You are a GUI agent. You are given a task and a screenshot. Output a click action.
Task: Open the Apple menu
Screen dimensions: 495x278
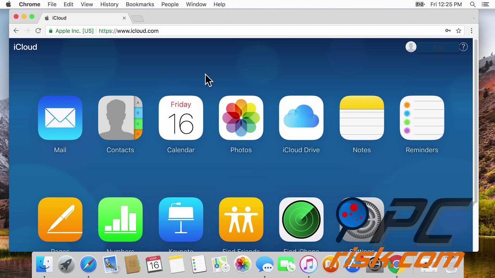click(x=8, y=4)
